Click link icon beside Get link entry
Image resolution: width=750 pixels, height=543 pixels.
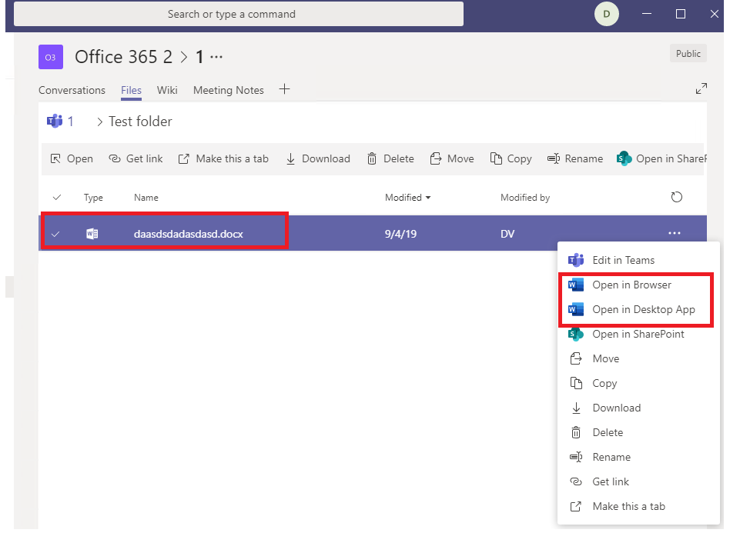click(x=576, y=481)
